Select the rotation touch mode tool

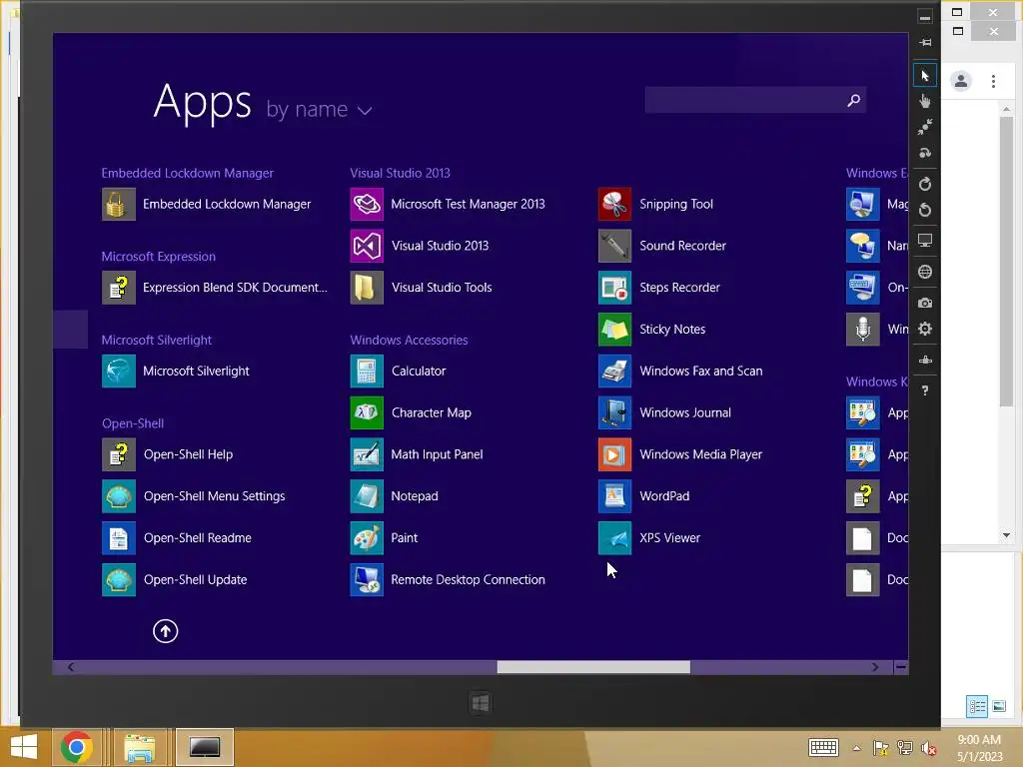(x=925, y=153)
